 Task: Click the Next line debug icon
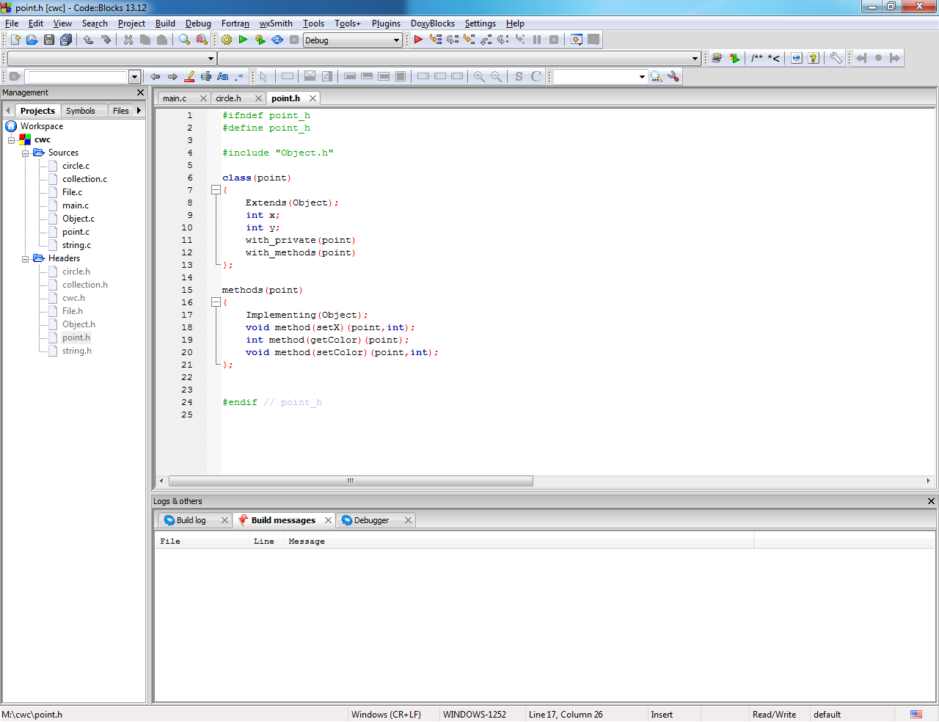[453, 40]
